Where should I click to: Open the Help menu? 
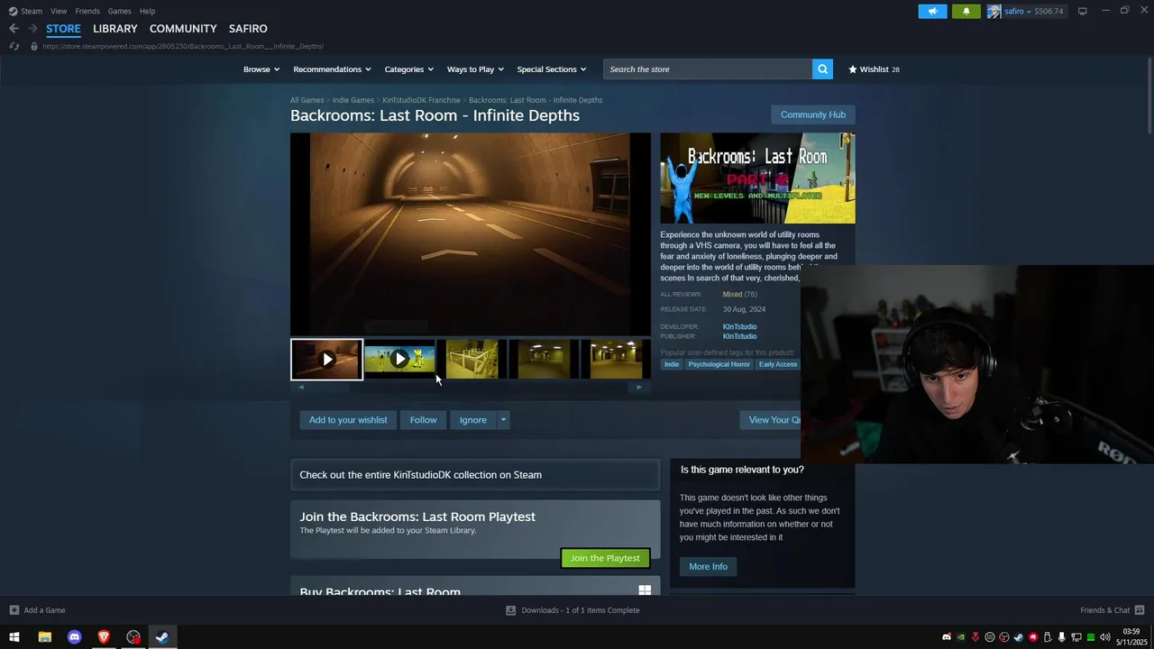coord(147,11)
